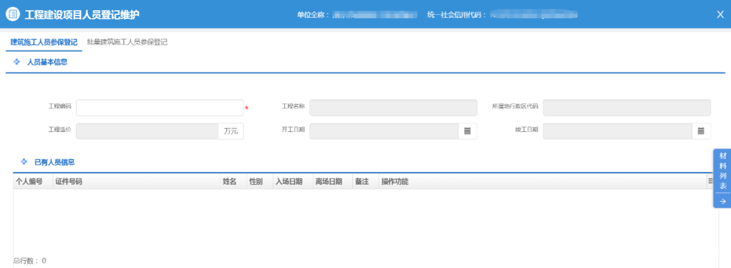Click the 开工日期 date field
The height and width of the screenshot is (268, 731).
pyautogui.click(x=384, y=131)
